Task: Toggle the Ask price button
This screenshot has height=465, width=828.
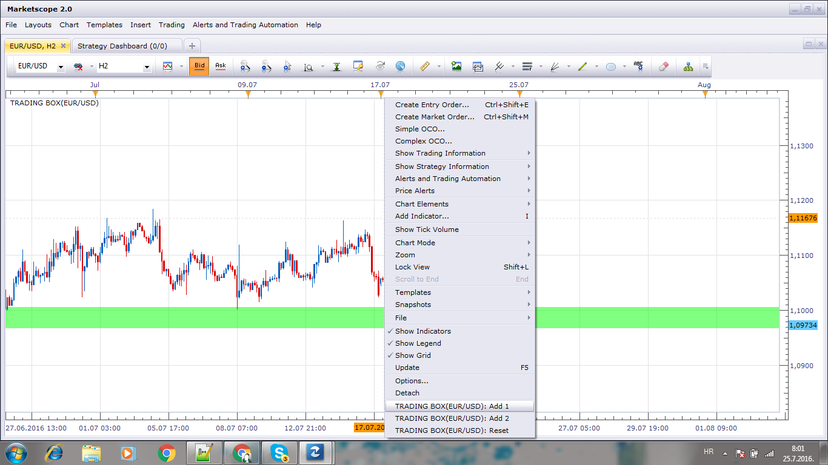Action: [221, 66]
